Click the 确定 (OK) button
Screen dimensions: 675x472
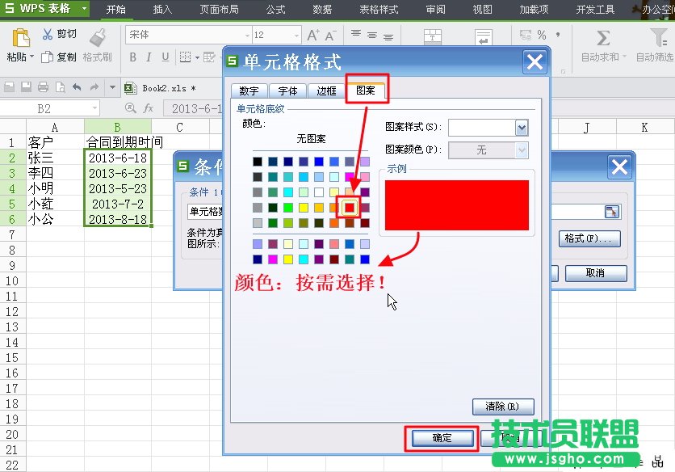tap(441, 439)
